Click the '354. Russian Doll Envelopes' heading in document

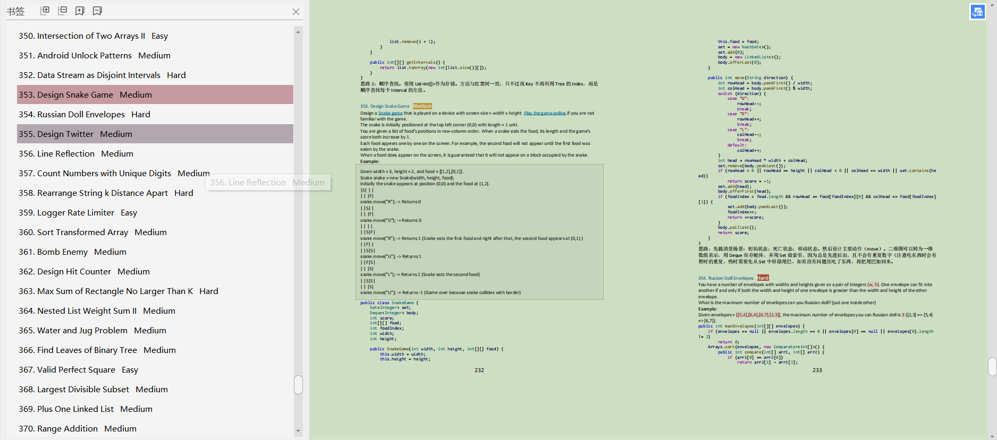click(x=726, y=278)
